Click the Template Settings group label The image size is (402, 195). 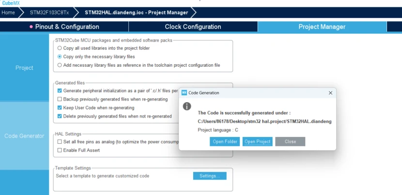[x=73, y=168]
